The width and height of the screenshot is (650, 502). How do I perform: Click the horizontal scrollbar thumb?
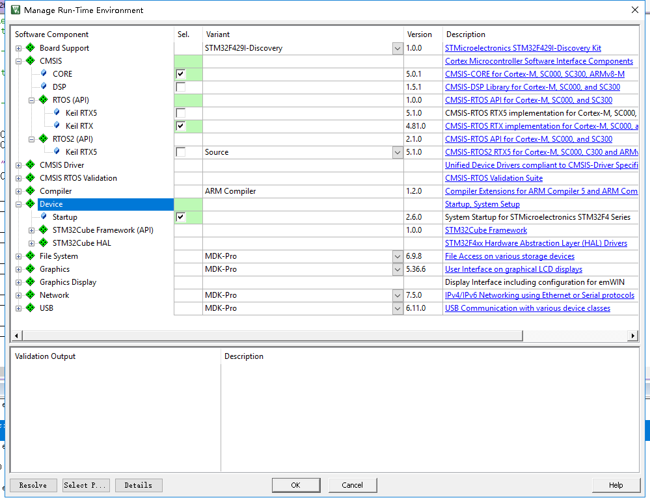click(x=273, y=336)
